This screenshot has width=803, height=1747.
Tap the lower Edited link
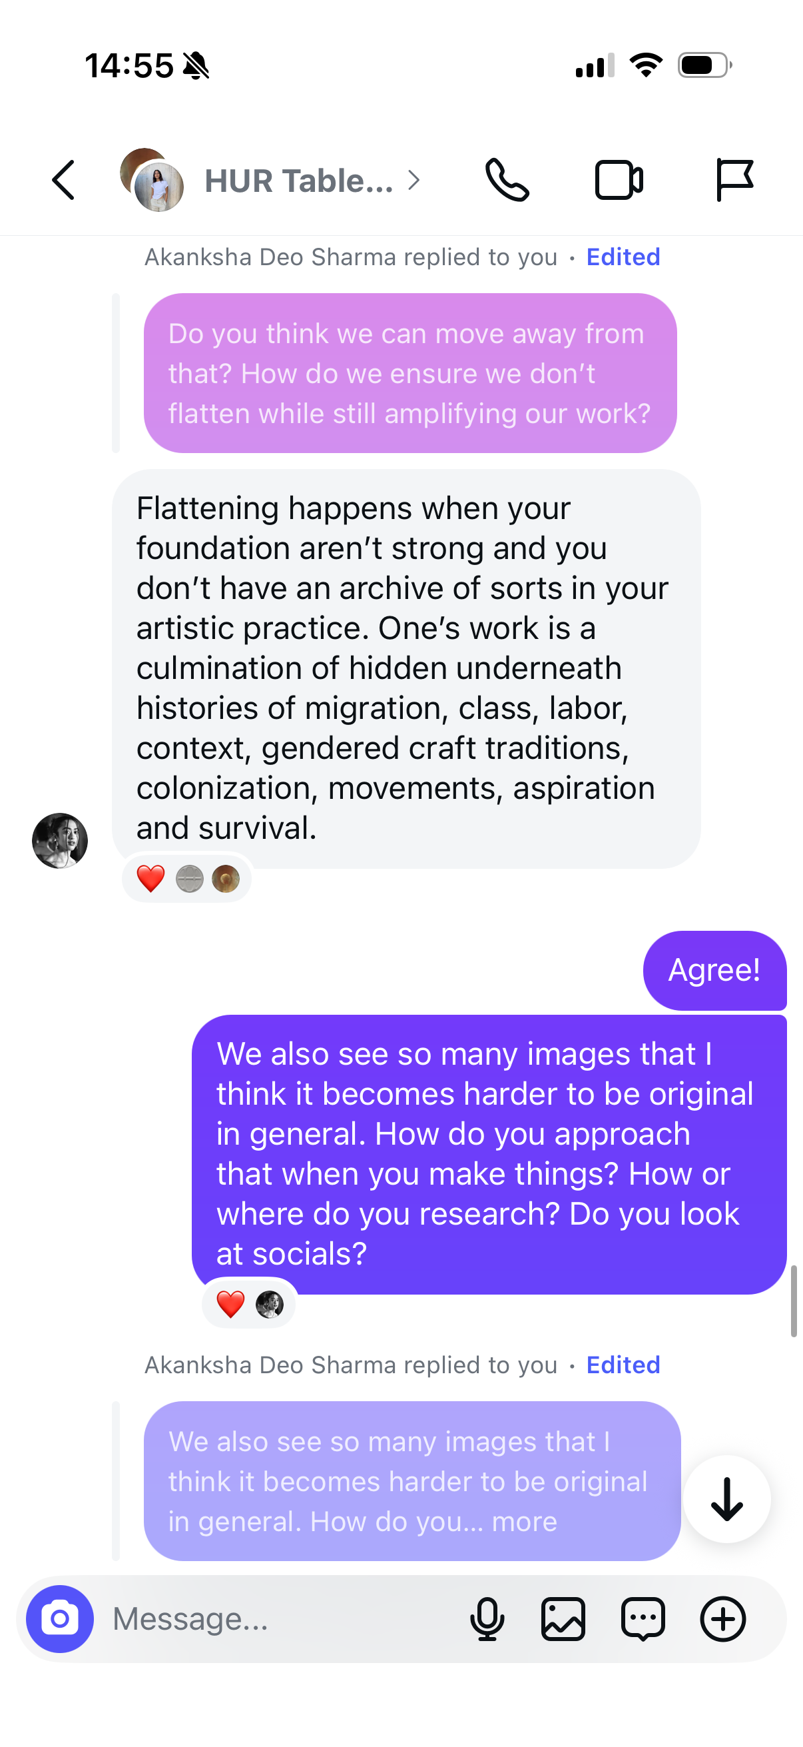623,1365
